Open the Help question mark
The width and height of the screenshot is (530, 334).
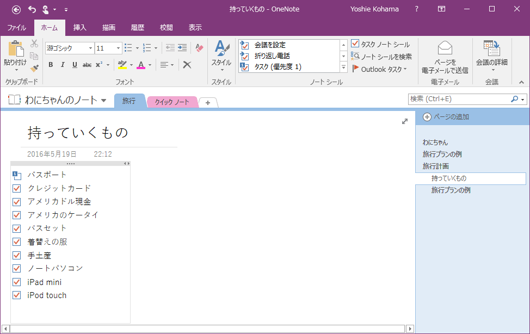pyautogui.click(x=416, y=9)
